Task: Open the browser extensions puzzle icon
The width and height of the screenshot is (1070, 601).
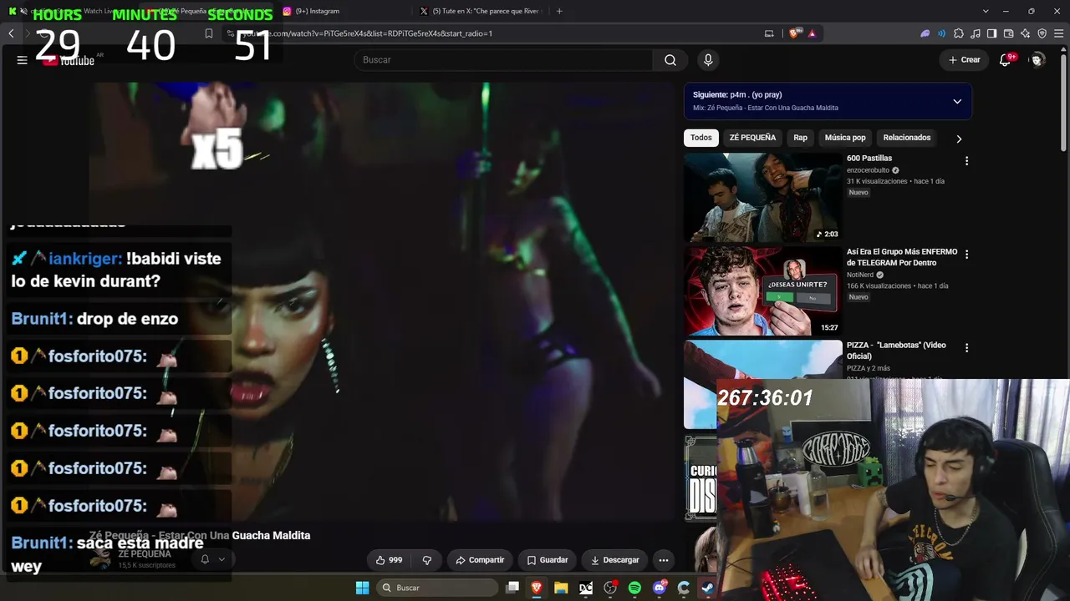Action: (x=959, y=33)
